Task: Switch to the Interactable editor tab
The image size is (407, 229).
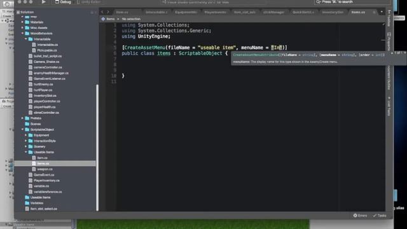Action: 156,12
